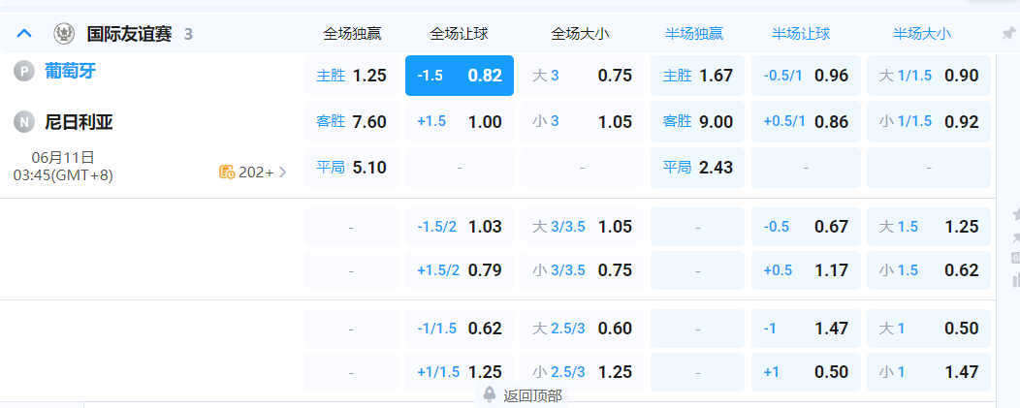The width and height of the screenshot is (1020, 408).
Task: Select half-time -0.5/1 handicap 0.96
Action: [x=806, y=76]
